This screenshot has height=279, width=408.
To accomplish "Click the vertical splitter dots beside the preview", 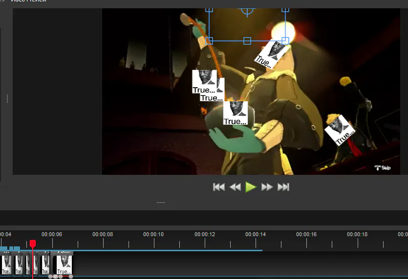I will point(7,98).
